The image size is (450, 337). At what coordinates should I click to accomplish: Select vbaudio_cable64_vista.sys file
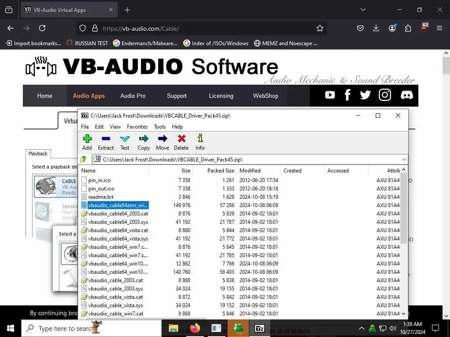[x=118, y=238]
